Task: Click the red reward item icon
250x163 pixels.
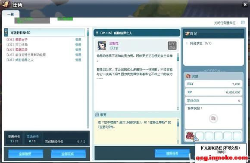Action: (x=190, y=136)
